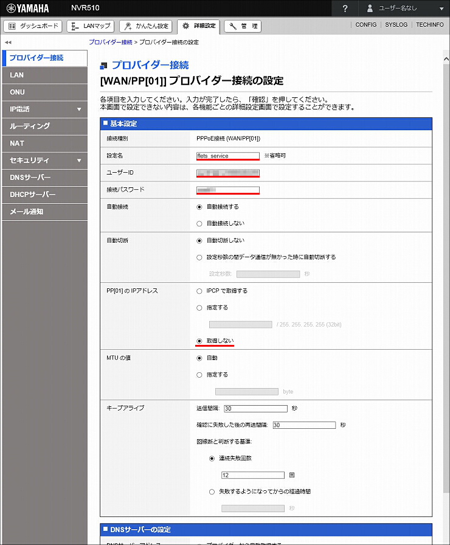Click the 設定秒数 disabled input field
The height and width of the screenshot is (545, 450).
(x=268, y=274)
